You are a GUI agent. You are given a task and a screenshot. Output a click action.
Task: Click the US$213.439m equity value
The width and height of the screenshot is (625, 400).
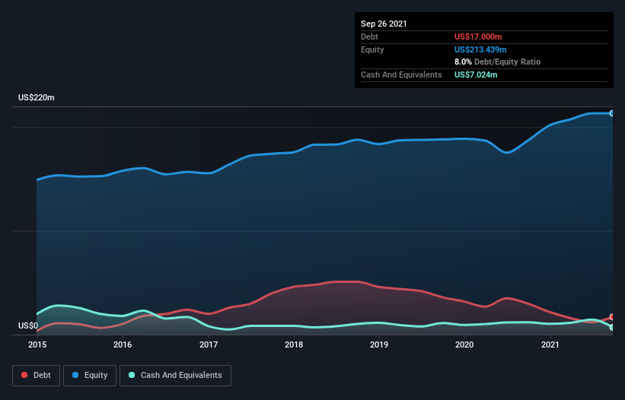[480, 49]
